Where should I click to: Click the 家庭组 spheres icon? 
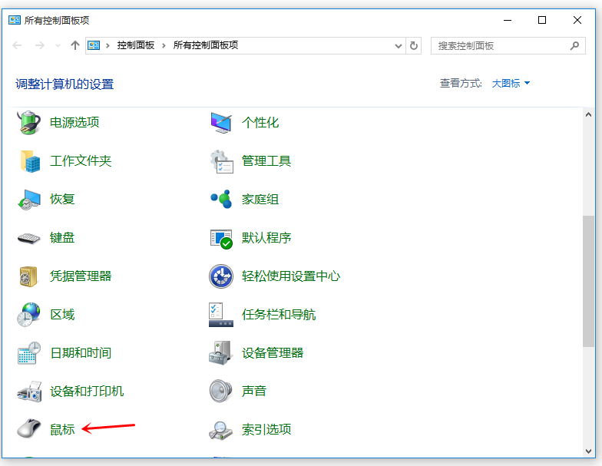(221, 199)
